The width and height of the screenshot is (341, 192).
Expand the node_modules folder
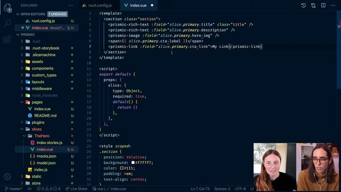click(47, 95)
